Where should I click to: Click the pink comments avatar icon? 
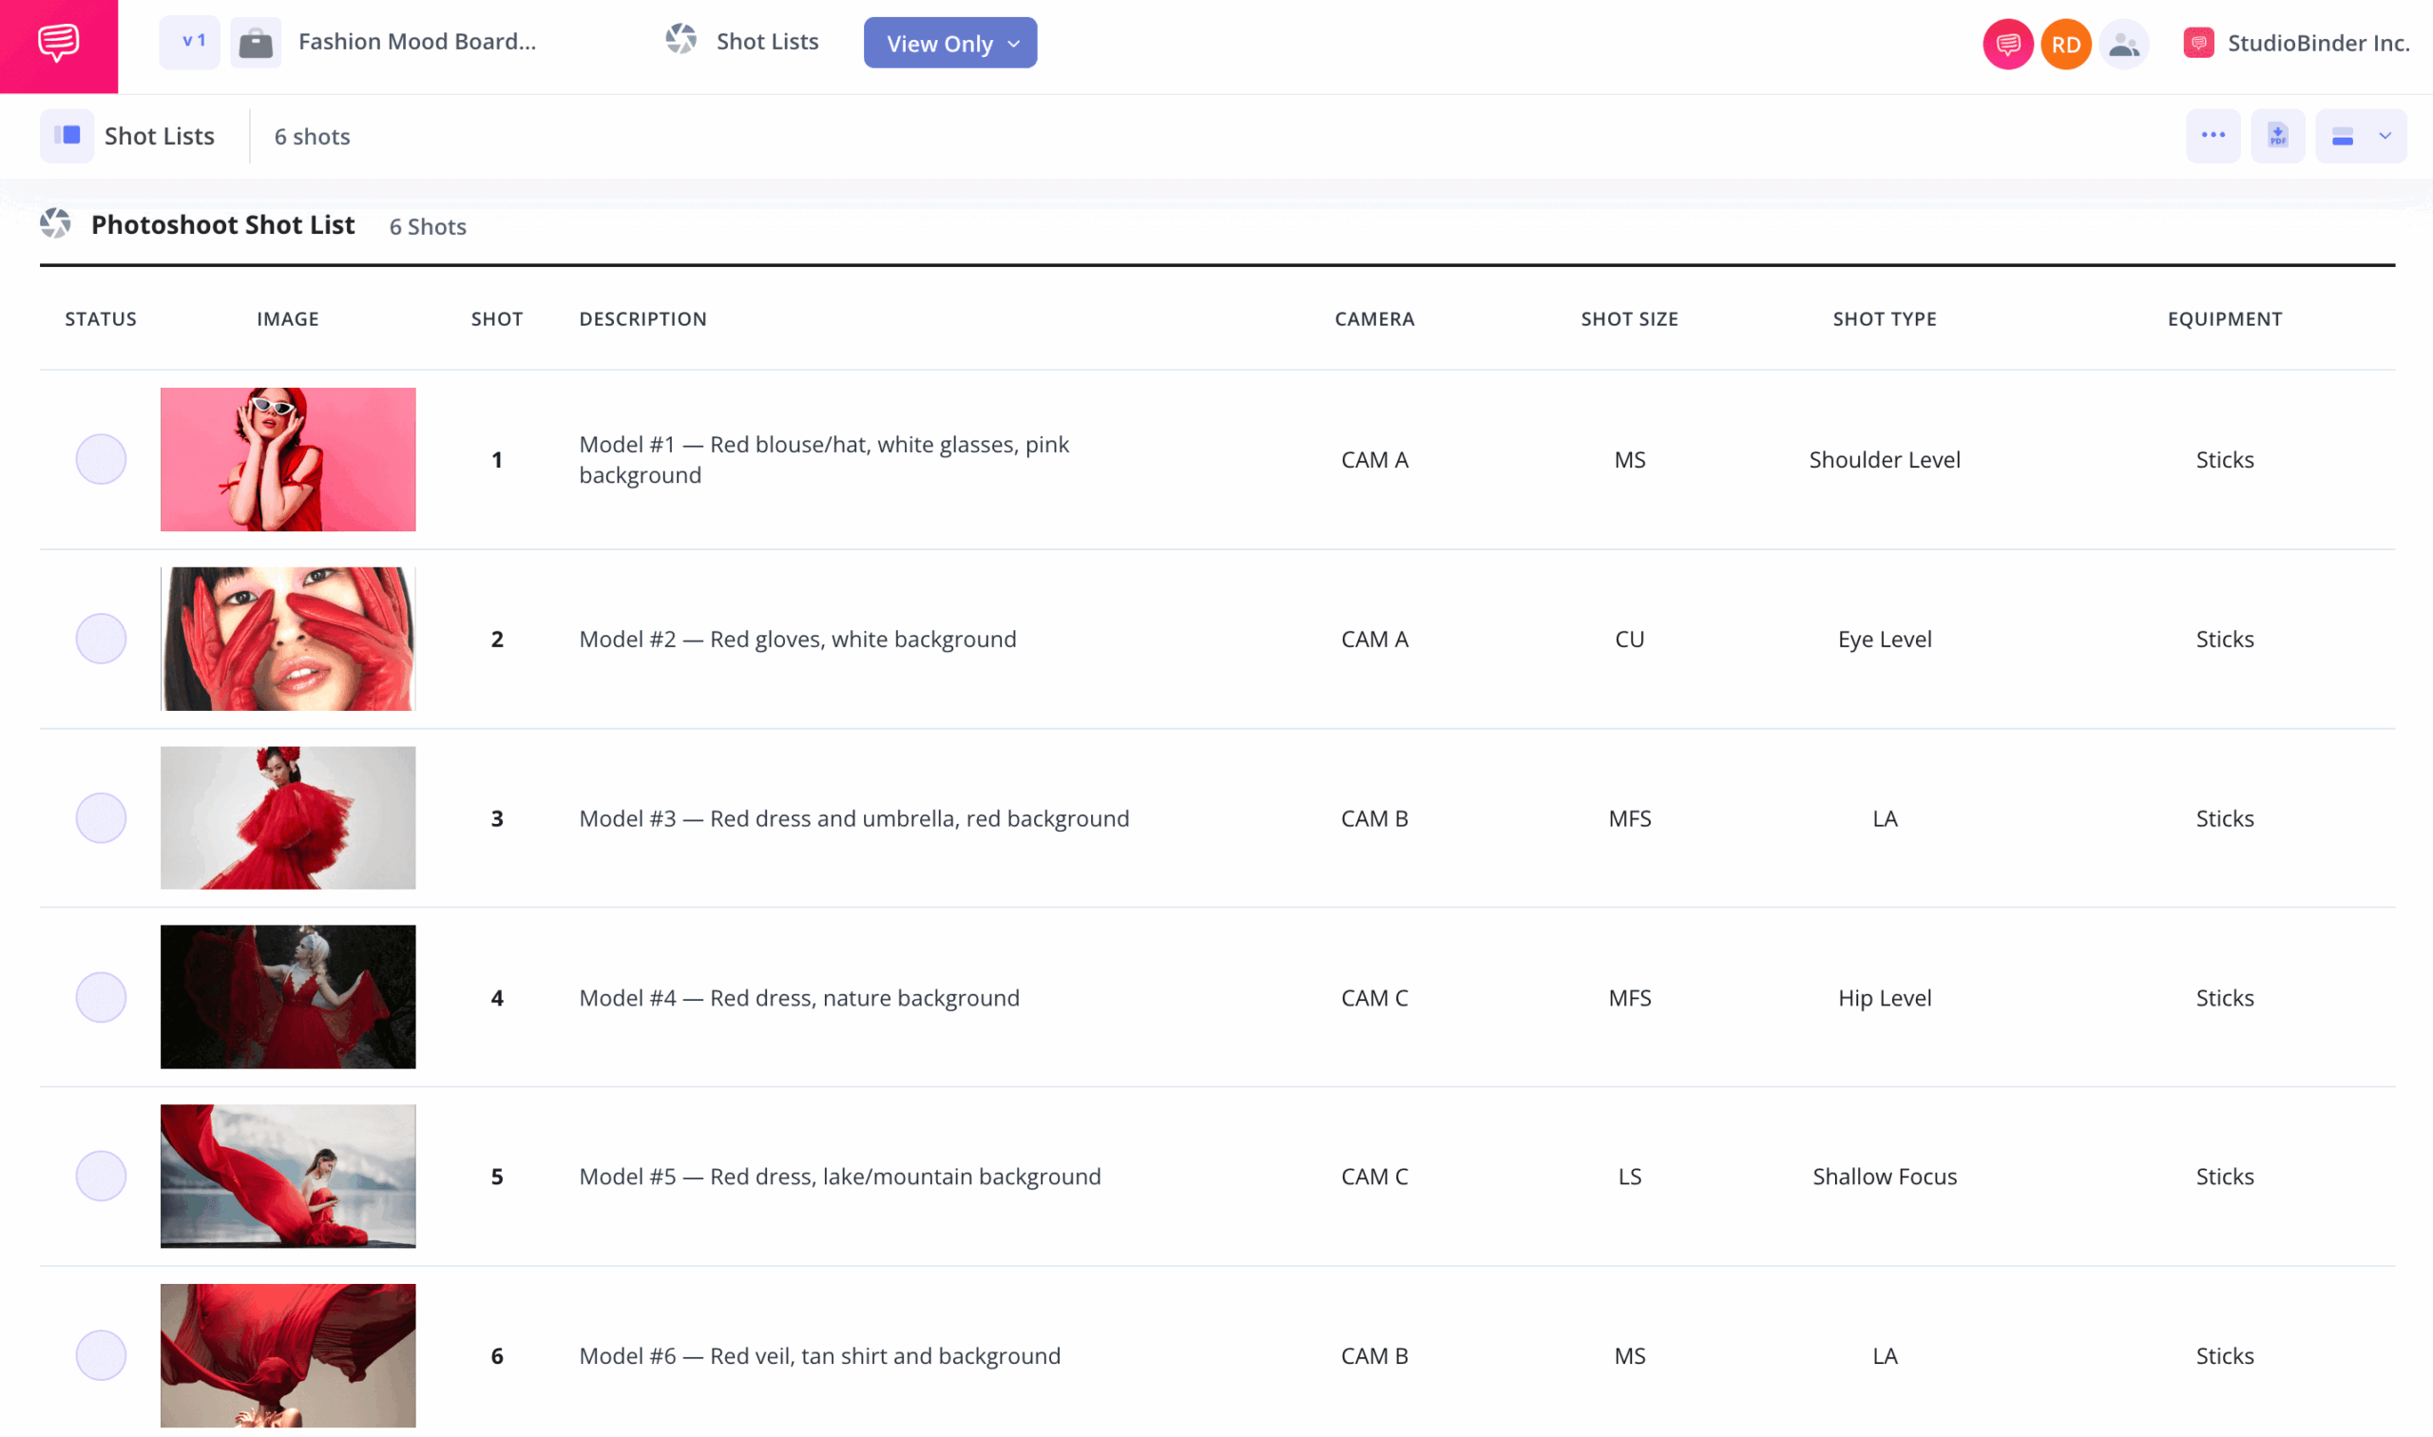coord(2007,45)
